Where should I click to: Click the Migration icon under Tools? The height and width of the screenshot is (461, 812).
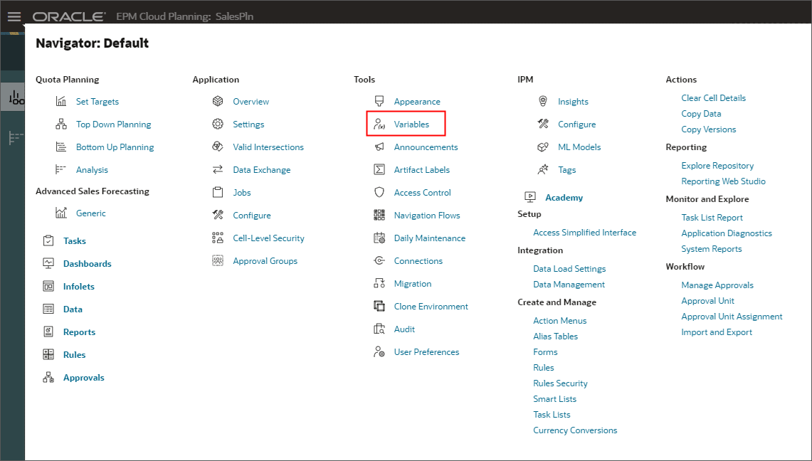(379, 283)
